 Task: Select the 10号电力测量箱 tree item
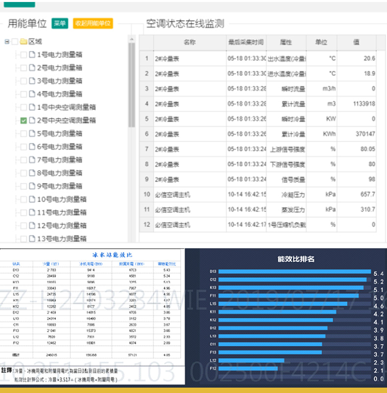[x=62, y=199]
